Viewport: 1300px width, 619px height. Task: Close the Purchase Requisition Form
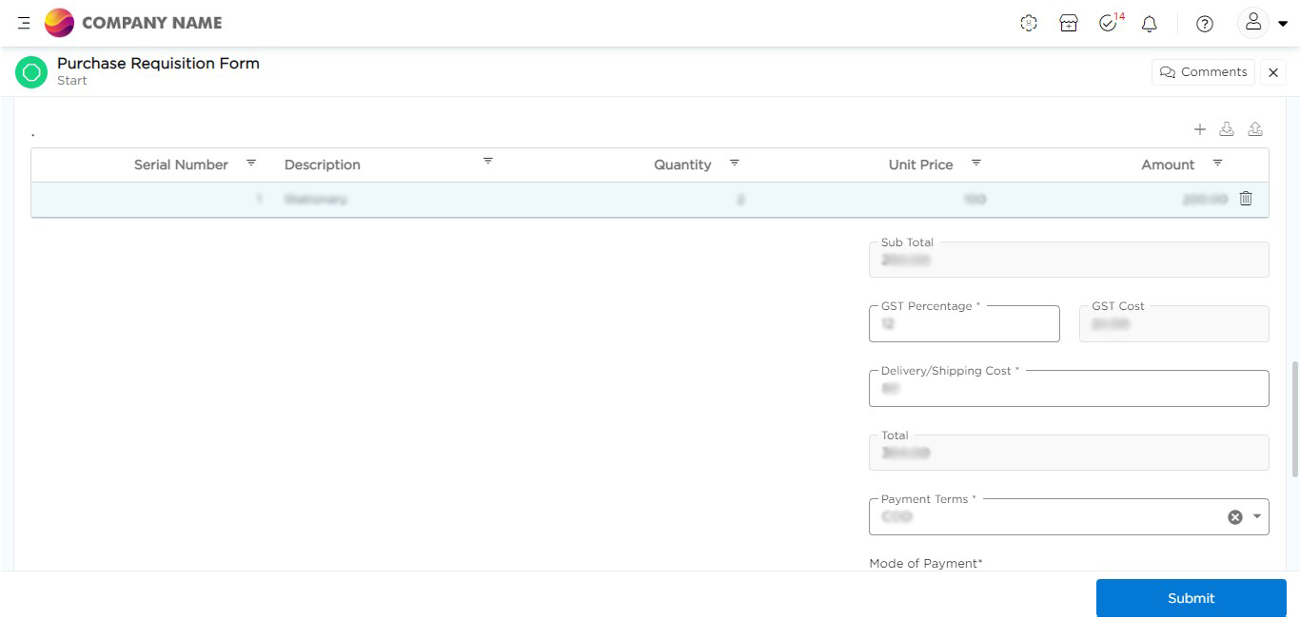tap(1272, 72)
